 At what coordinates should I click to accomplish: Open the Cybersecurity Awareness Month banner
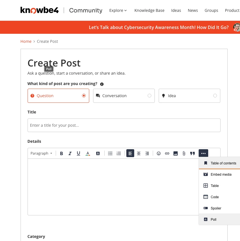(x=159, y=27)
